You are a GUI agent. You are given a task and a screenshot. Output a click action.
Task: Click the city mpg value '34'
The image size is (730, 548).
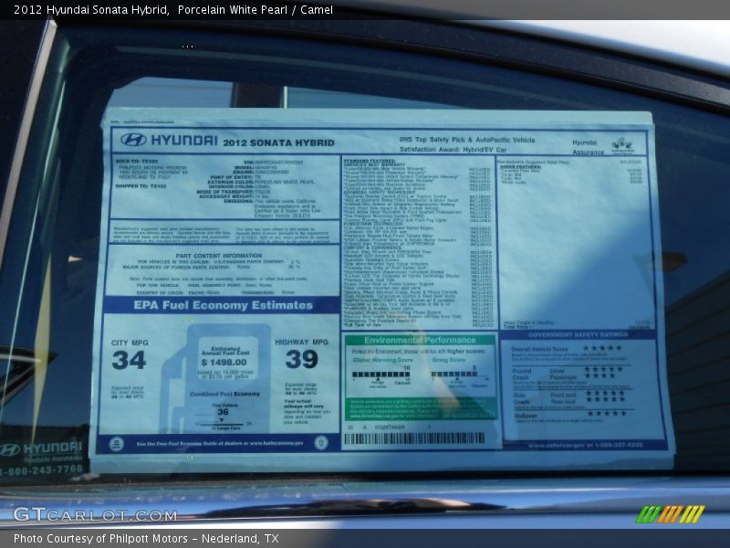pyautogui.click(x=129, y=360)
